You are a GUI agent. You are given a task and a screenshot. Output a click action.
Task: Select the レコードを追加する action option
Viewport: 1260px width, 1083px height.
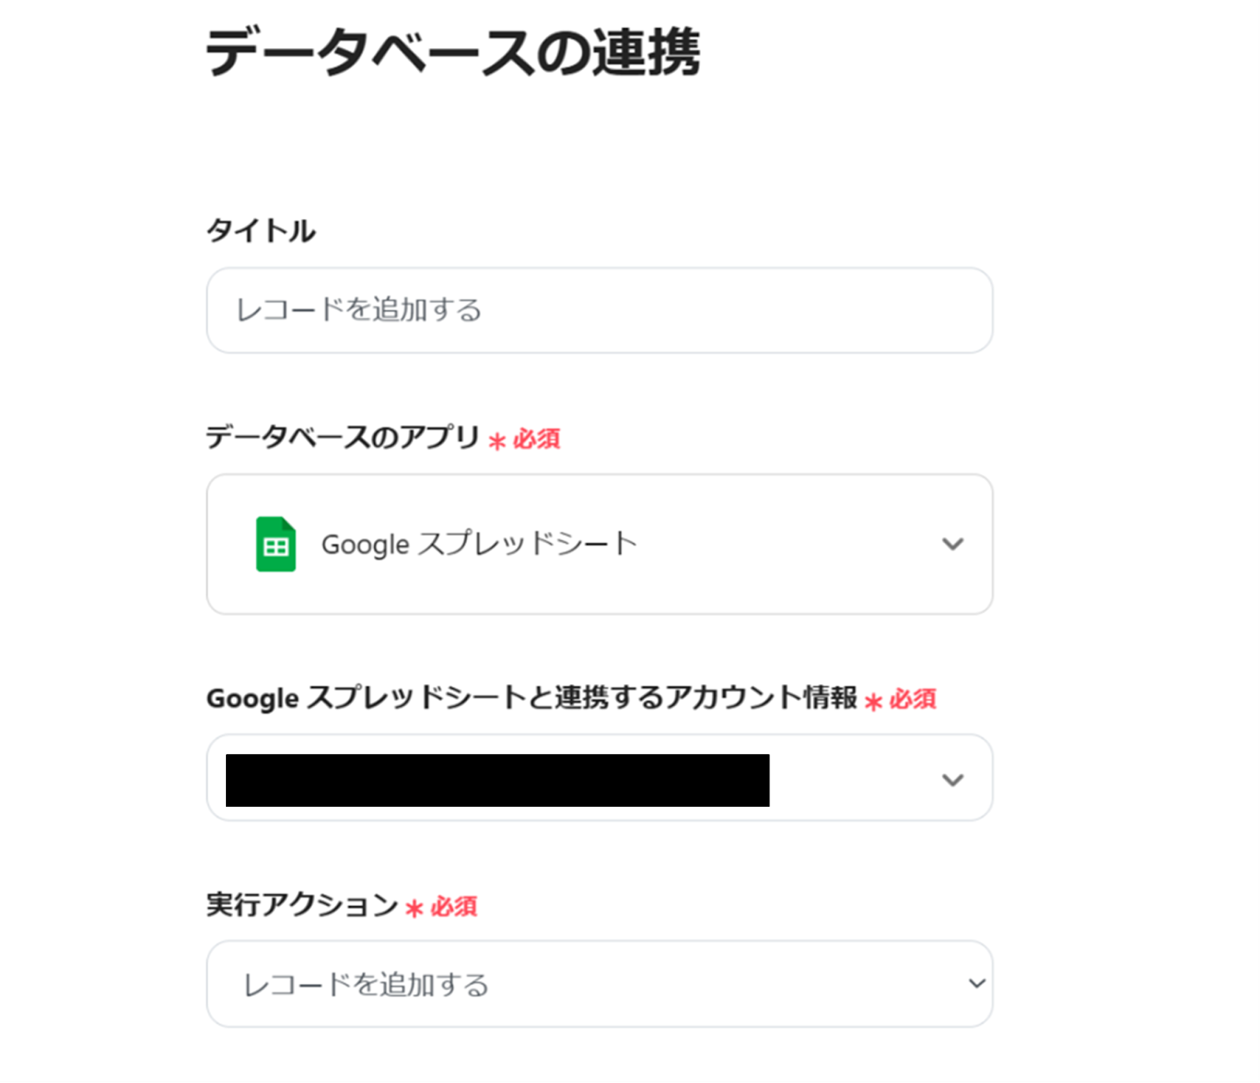point(366,985)
